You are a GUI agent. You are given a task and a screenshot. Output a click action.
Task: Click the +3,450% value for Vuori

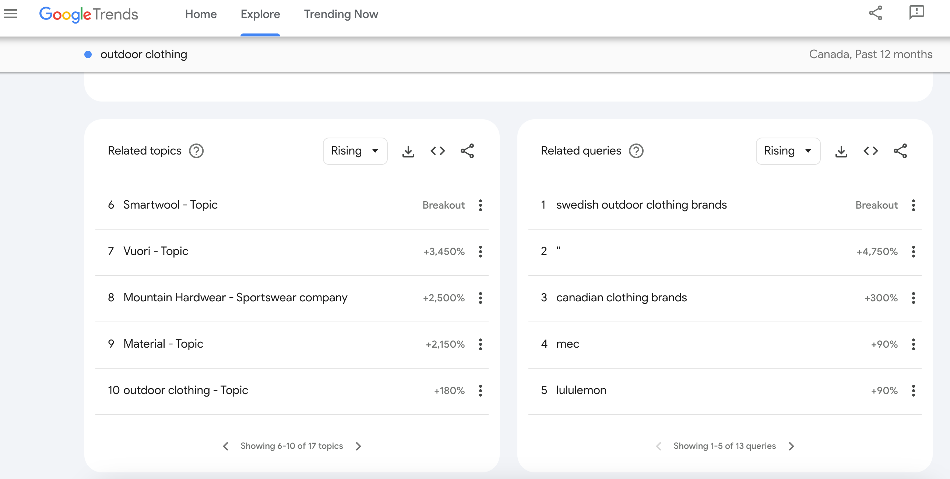pyautogui.click(x=444, y=252)
